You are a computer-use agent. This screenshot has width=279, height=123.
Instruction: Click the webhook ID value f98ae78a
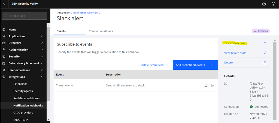(259, 92)
